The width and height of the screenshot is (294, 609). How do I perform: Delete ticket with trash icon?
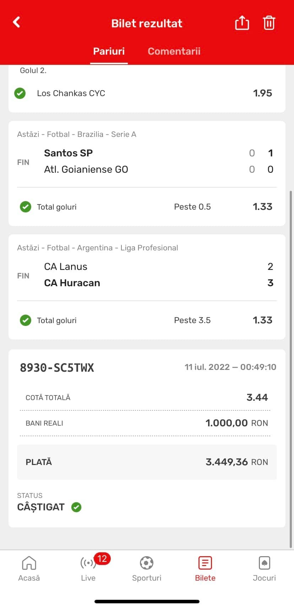coord(269,23)
